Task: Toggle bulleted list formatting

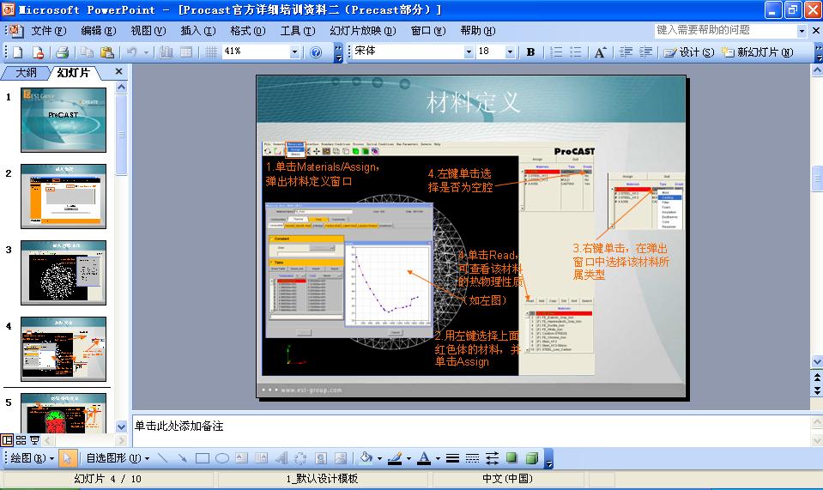Action: pos(577,52)
